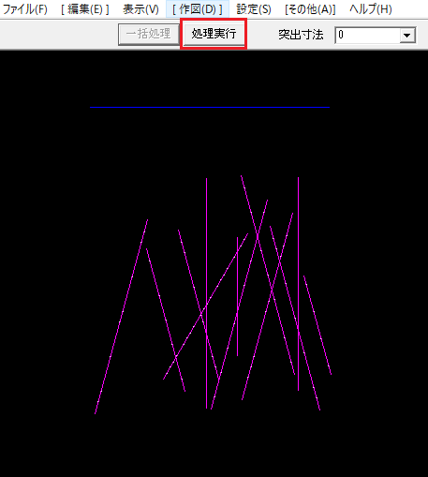Viewport: 428px width, 477px height.
Task: Open the 表示(V) menu
Action: tap(140, 9)
